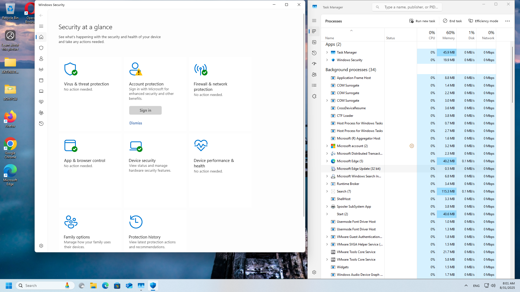Click Efficiency mode button
Screen dimensions: 520x292
pyautogui.click(x=483, y=21)
